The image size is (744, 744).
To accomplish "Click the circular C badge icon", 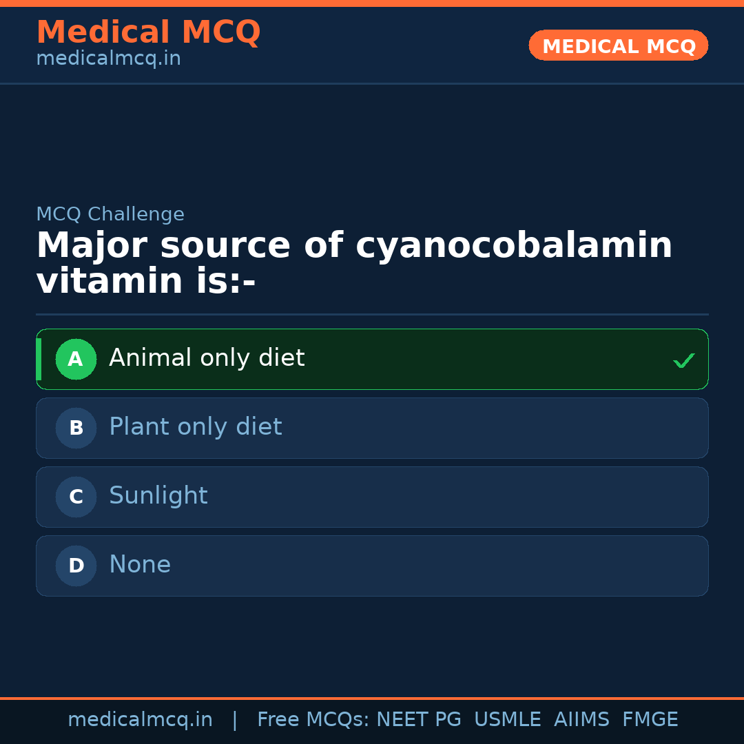I will [76, 497].
